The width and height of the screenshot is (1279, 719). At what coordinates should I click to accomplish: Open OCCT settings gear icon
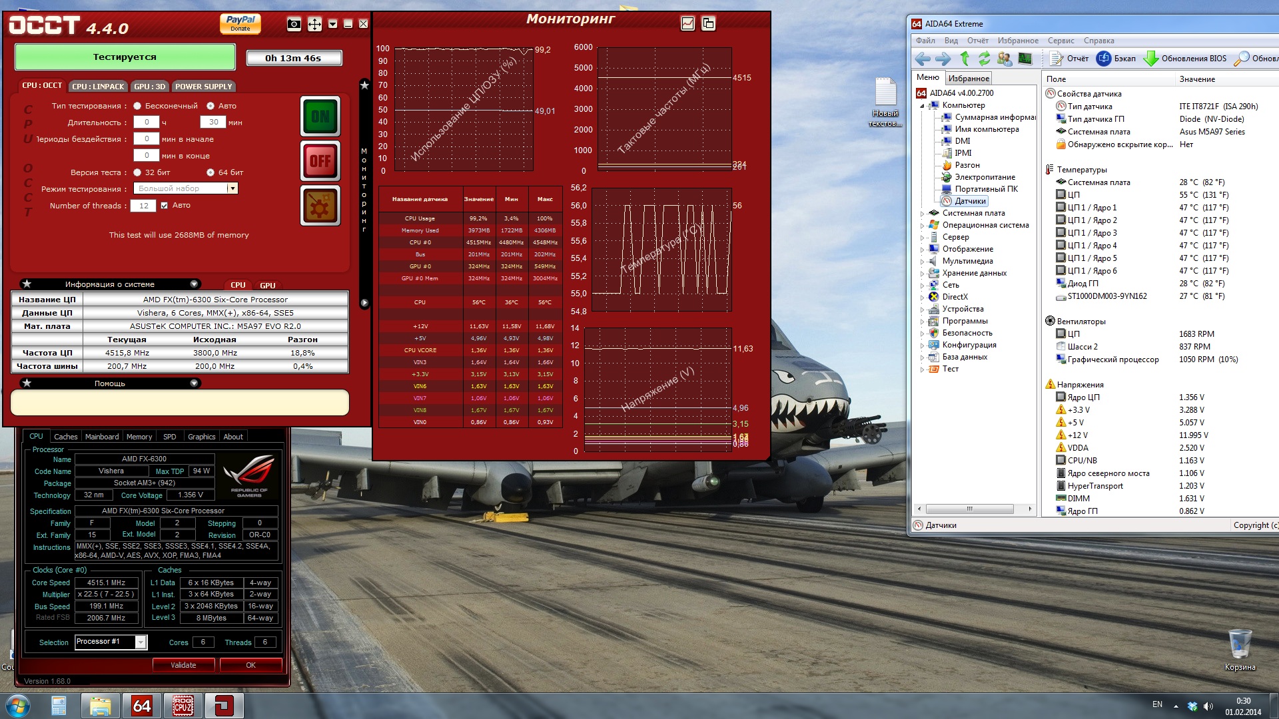(320, 206)
